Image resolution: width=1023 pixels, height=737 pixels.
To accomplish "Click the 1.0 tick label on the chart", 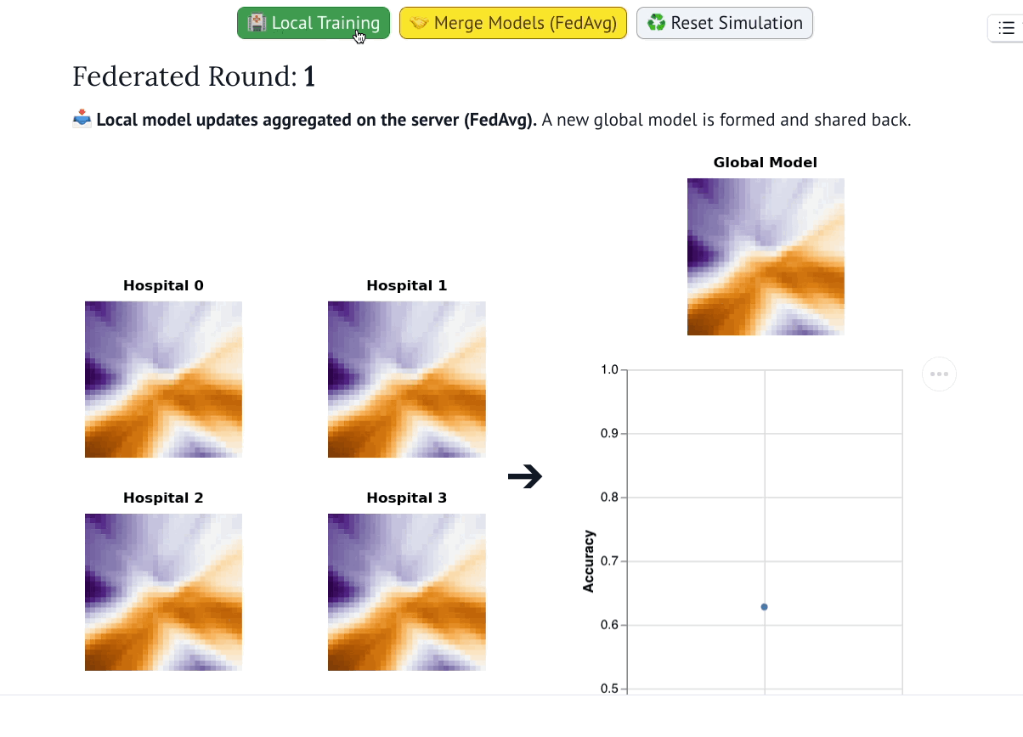I will (609, 370).
